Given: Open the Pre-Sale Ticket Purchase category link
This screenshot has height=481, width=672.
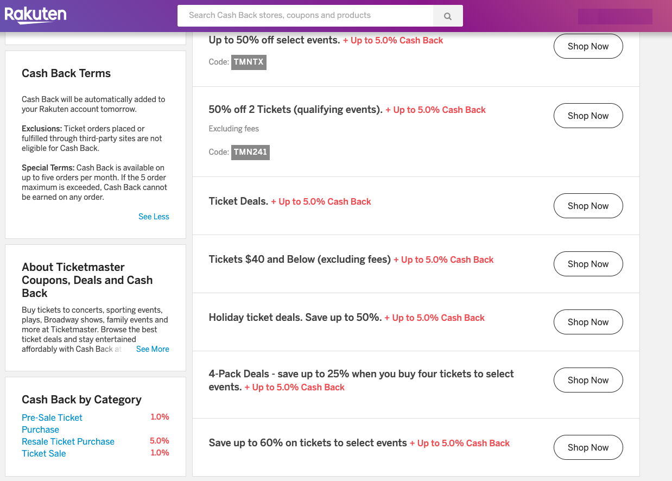Looking at the screenshot, I should [x=52, y=423].
